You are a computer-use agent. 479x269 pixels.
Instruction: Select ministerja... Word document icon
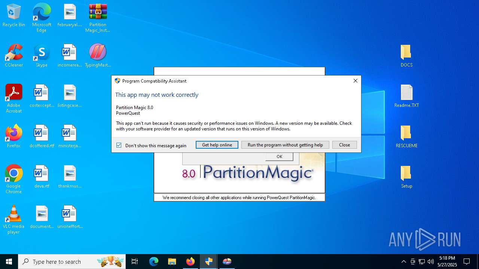pyautogui.click(x=70, y=137)
